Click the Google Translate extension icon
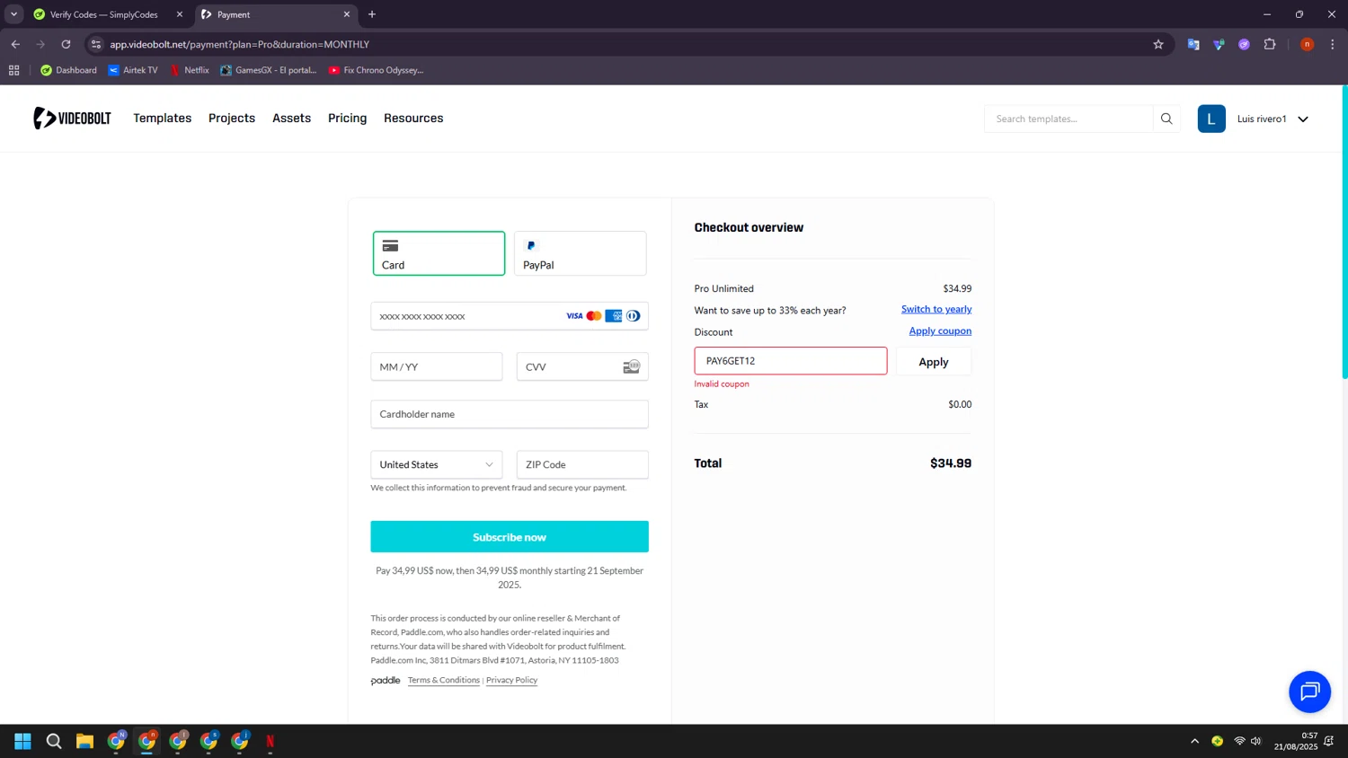This screenshot has height=758, width=1348. (x=1193, y=44)
